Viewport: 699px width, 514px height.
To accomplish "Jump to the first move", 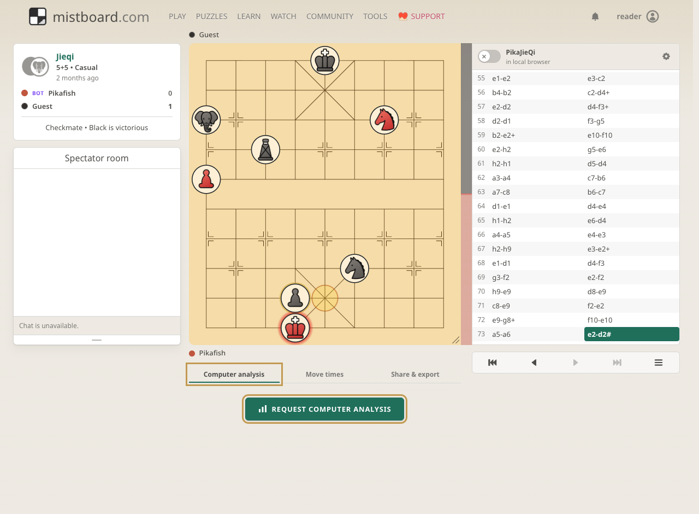I will 493,363.
